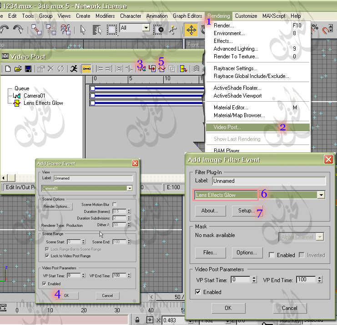Toggle Window/Crossing selection icon
The width and height of the screenshot is (337, 325).
pos(159,30)
